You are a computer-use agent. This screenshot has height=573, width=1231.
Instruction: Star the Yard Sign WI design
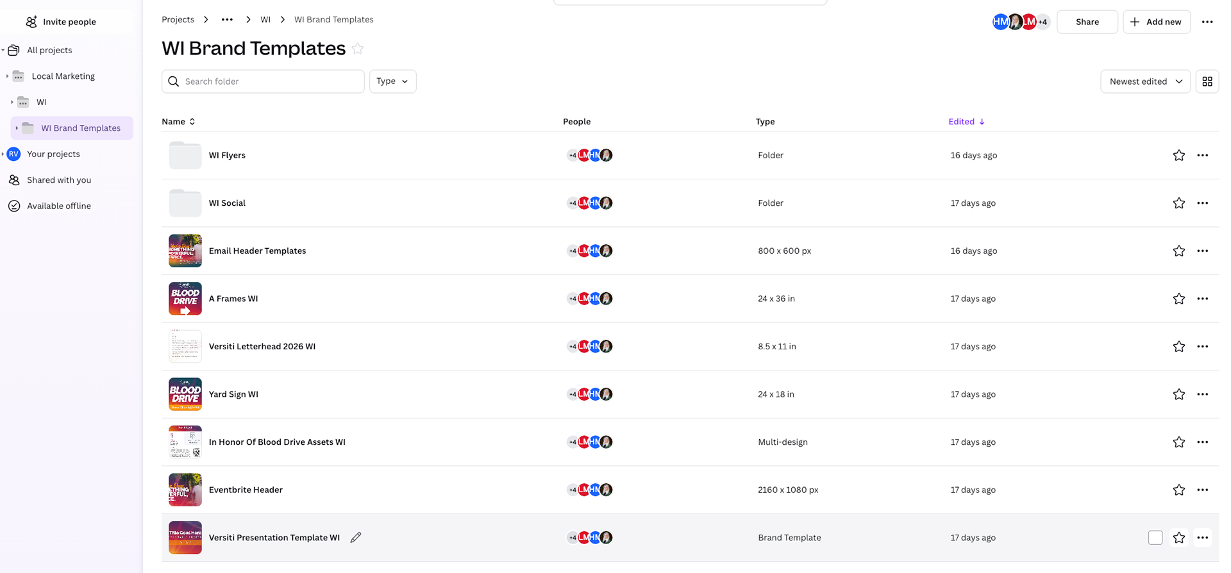pyautogui.click(x=1178, y=394)
